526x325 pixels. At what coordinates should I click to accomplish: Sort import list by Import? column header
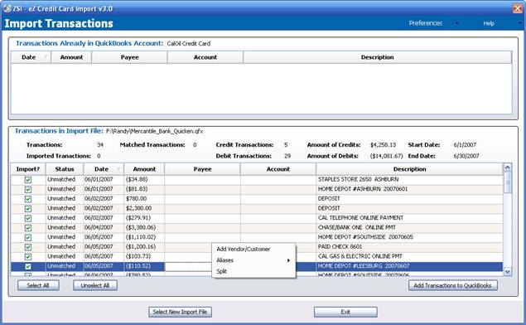pos(28,169)
